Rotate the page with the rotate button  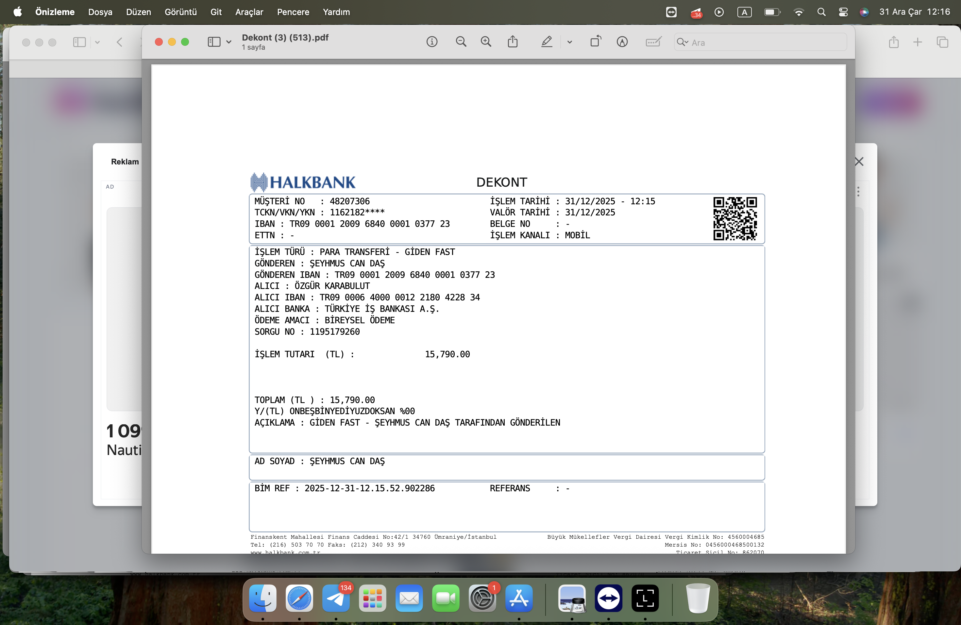[x=596, y=41]
